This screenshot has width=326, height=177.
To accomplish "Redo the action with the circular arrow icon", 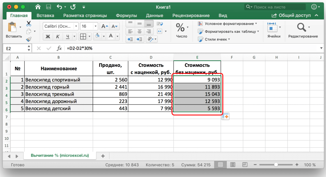I will click(x=73, y=7).
